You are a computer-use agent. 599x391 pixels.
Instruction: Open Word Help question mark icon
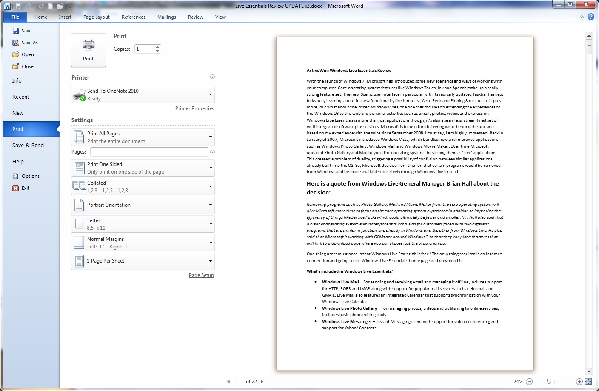pos(591,17)
